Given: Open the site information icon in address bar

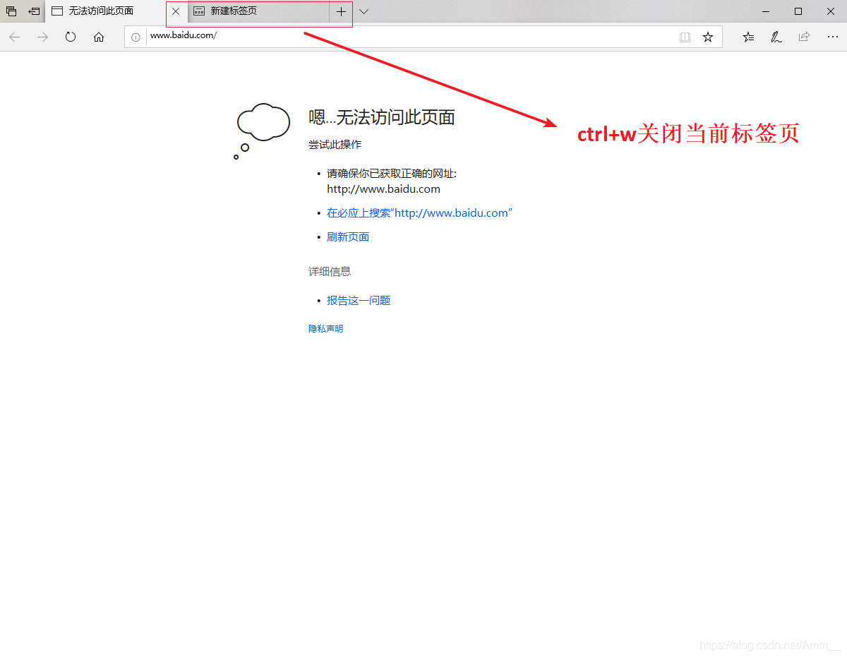Looking at the screenshot, I should pos(136,37).
